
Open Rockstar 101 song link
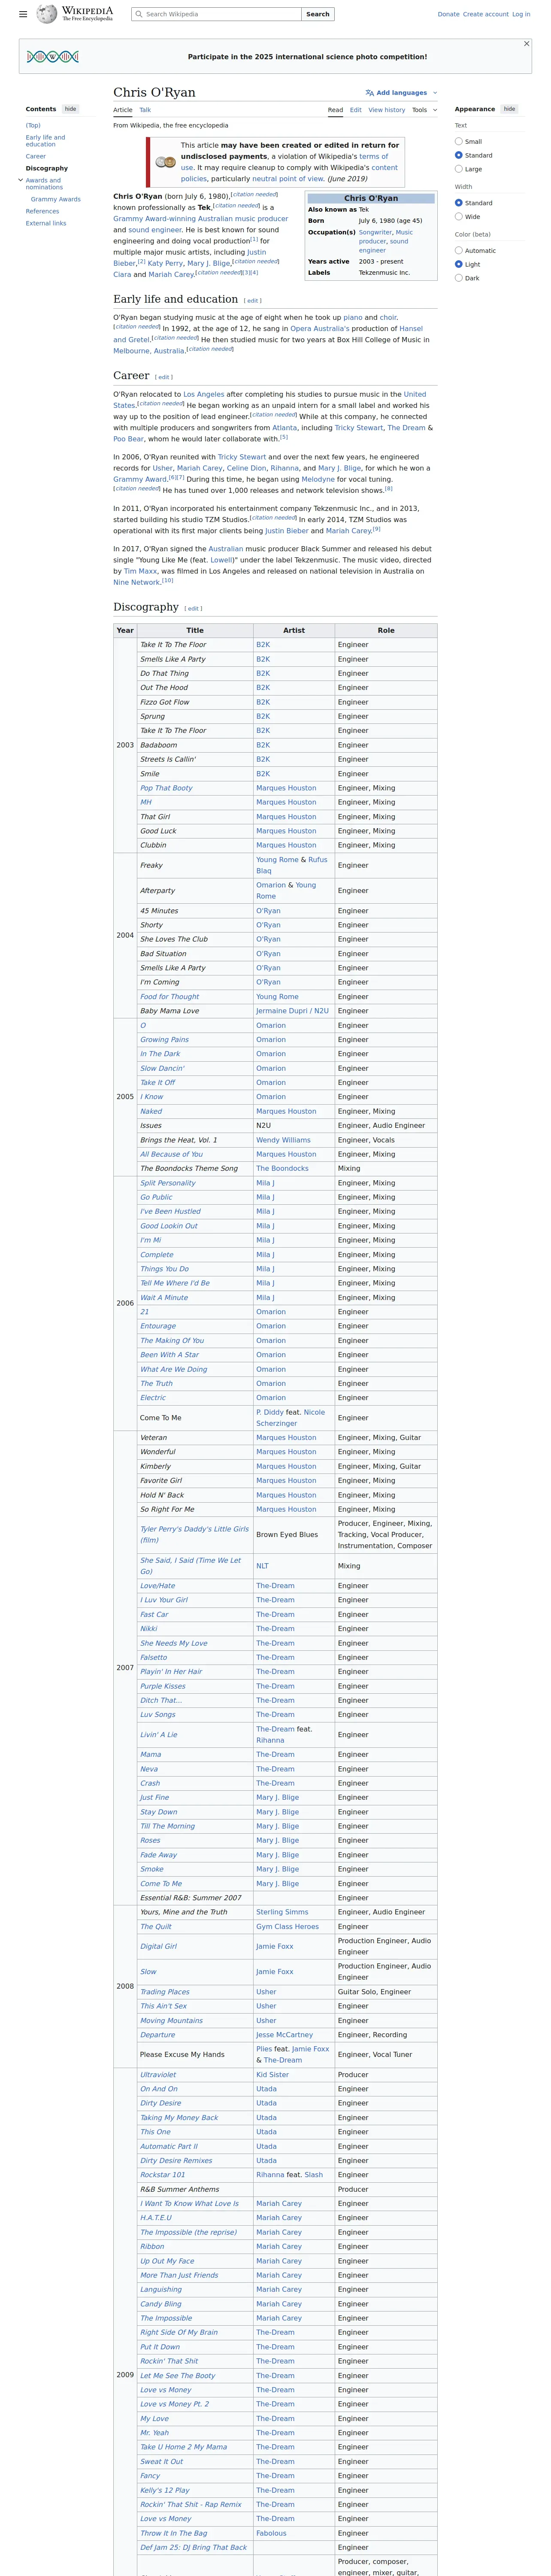(x=162, y=2174)
